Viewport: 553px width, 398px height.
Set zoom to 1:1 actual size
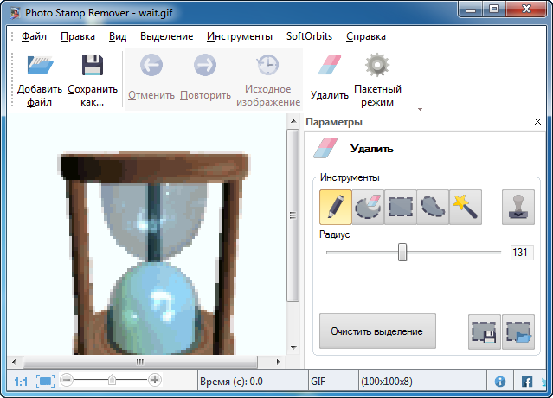[x=21, y=382]
